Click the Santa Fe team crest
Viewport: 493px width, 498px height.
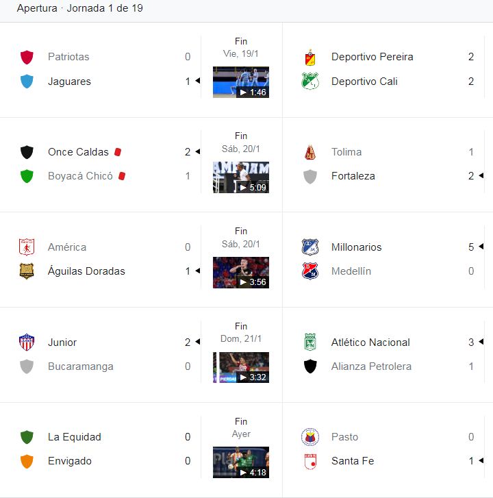click(x=309, y=461)
